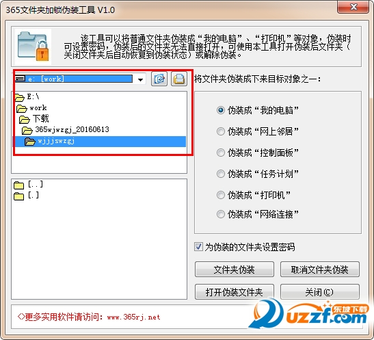Open the drive selection dropdown arrow
Image resolution: width=374 pixels, height=340 pixels.
140,79
